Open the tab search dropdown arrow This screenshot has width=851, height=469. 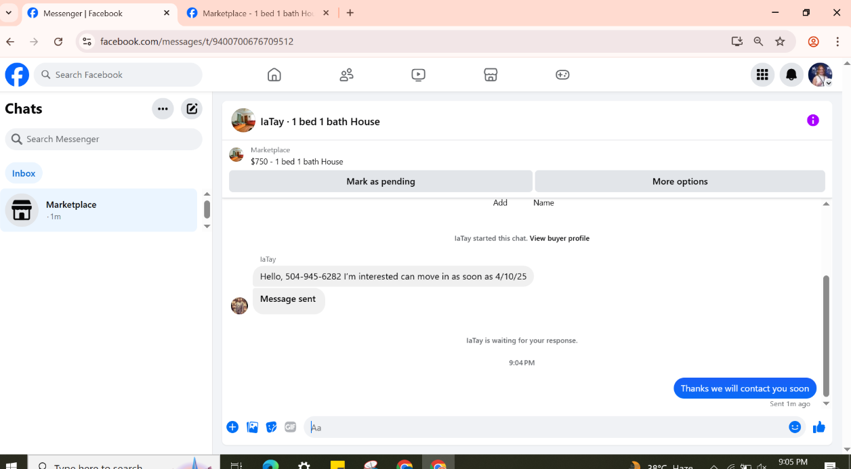pos(9,13)
